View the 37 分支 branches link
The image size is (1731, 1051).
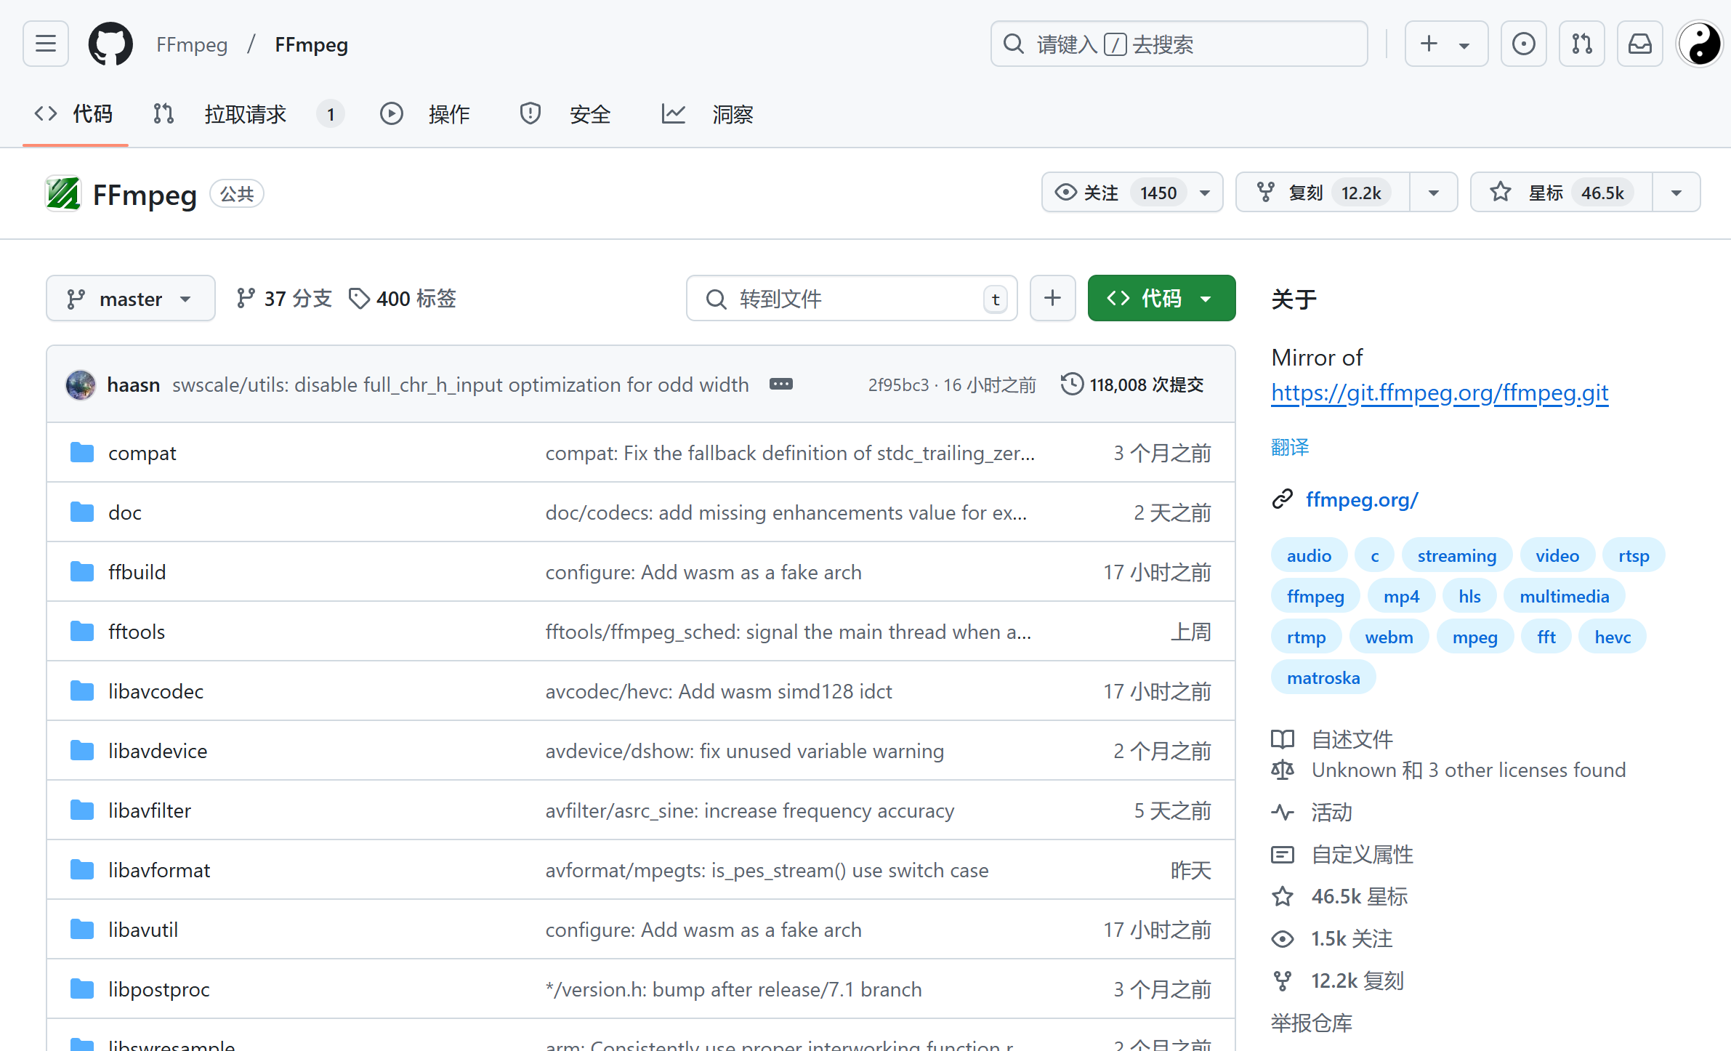(x=284, y=298)
